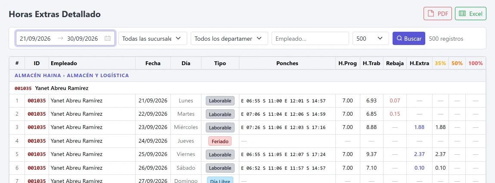Click the Miércoles day cell
Image resolution: width=495 pixels, height=183 pixels.
tap(186, 127)
